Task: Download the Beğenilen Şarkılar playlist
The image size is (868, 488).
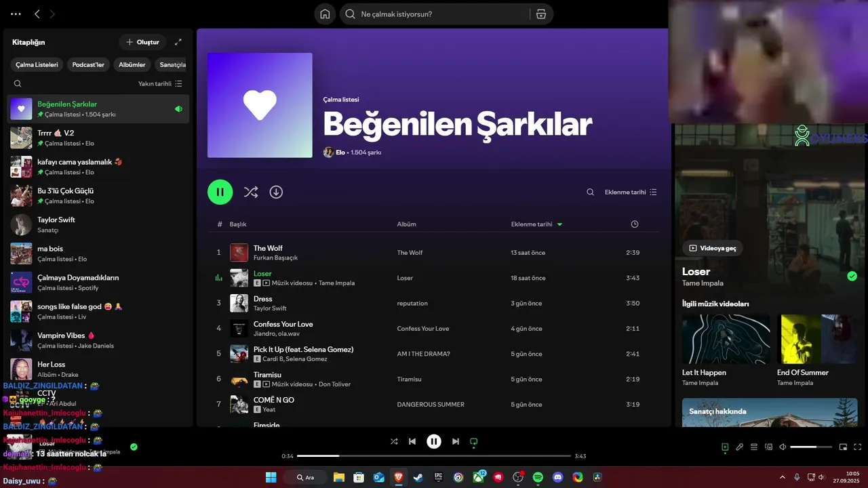Action: [x=276, y=192]
